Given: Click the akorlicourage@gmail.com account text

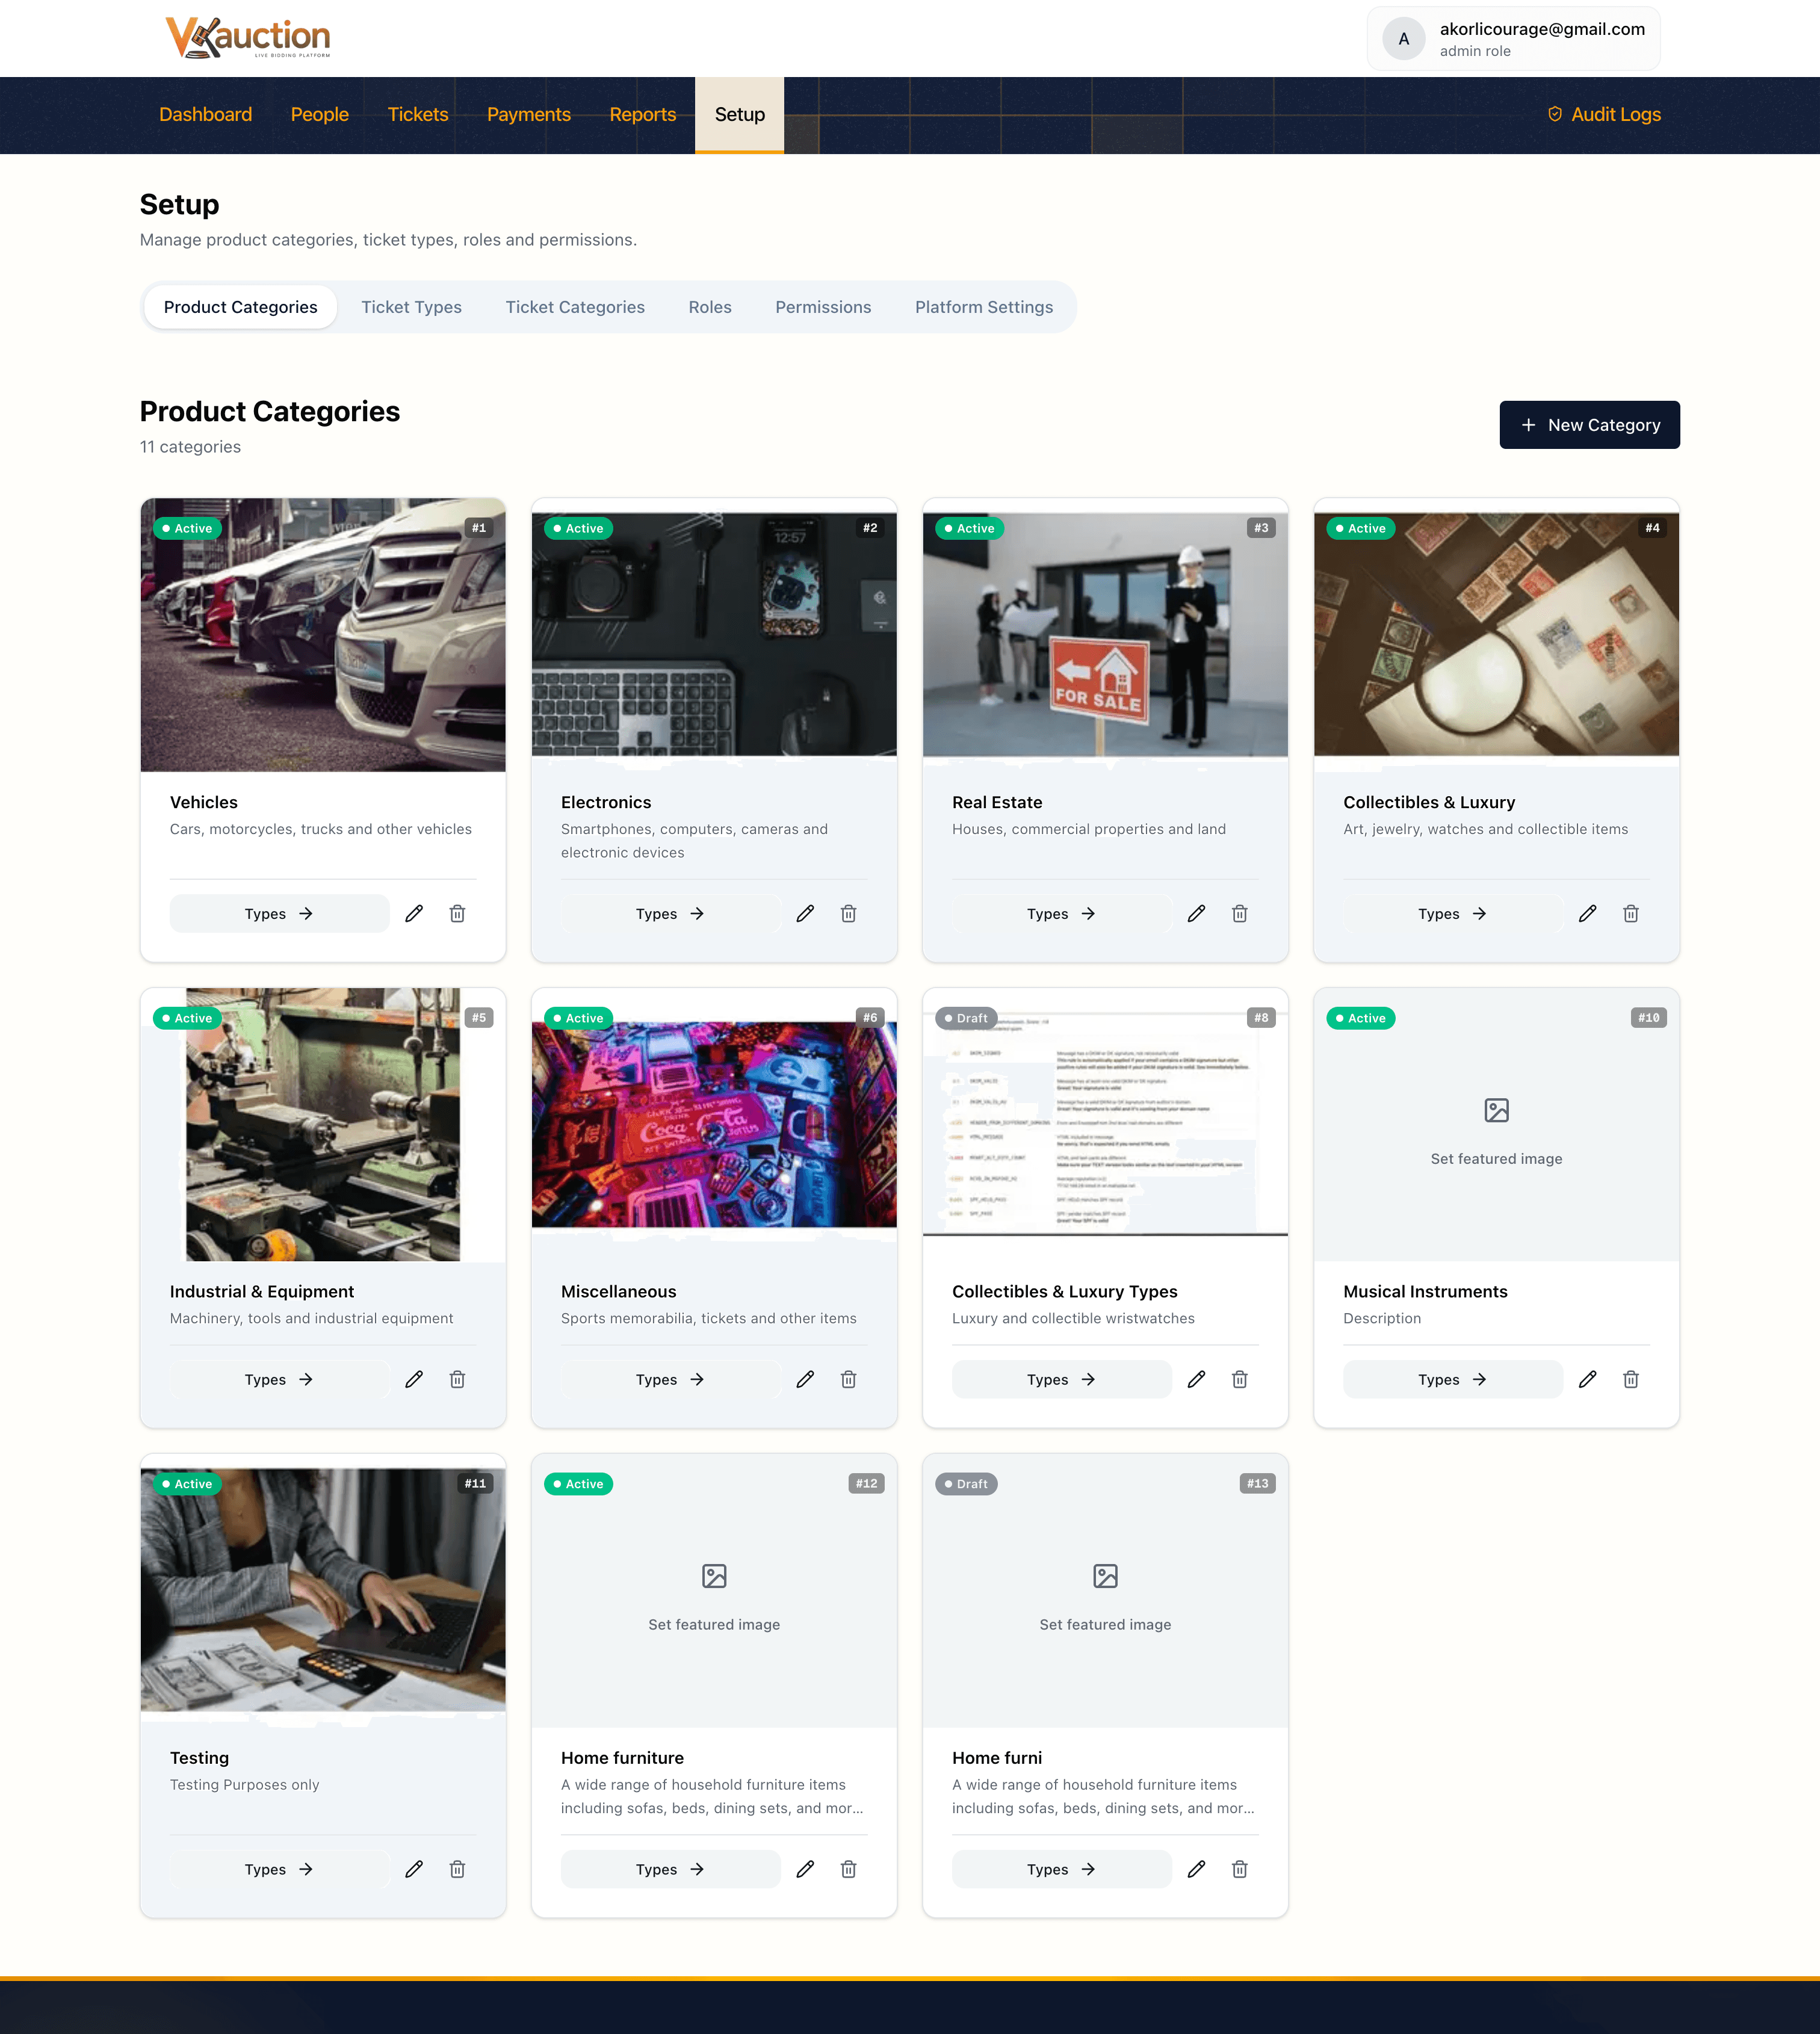Looking at the screenshot, I should click(1542, 29).
